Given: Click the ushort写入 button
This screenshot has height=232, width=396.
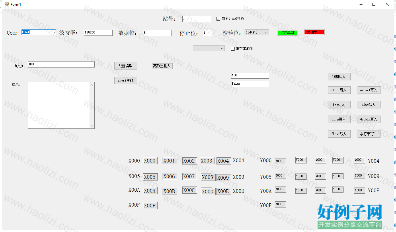Looking at the screenshot, I should (x=369, y=90).
